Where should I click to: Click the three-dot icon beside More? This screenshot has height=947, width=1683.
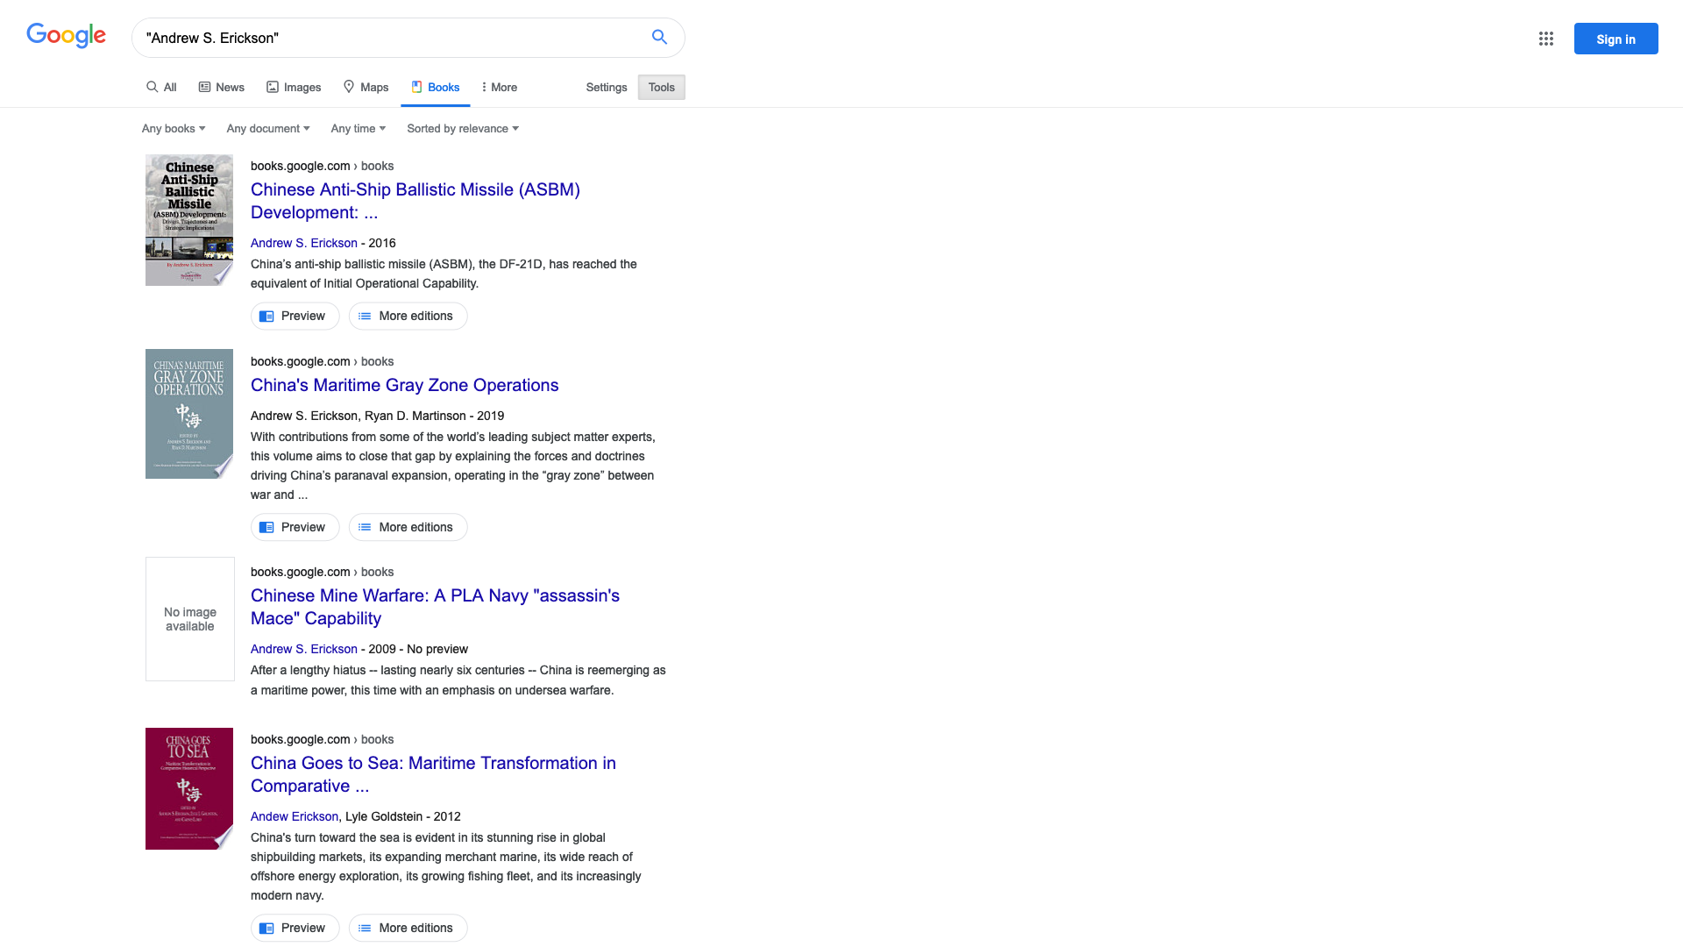(x=484, y=87)
